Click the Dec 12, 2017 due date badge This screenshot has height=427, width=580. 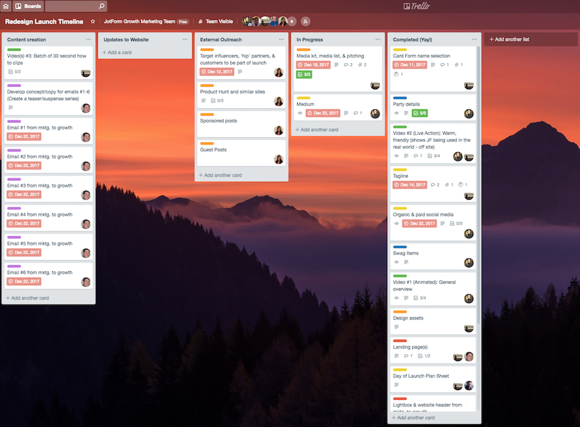pos(217,72)
